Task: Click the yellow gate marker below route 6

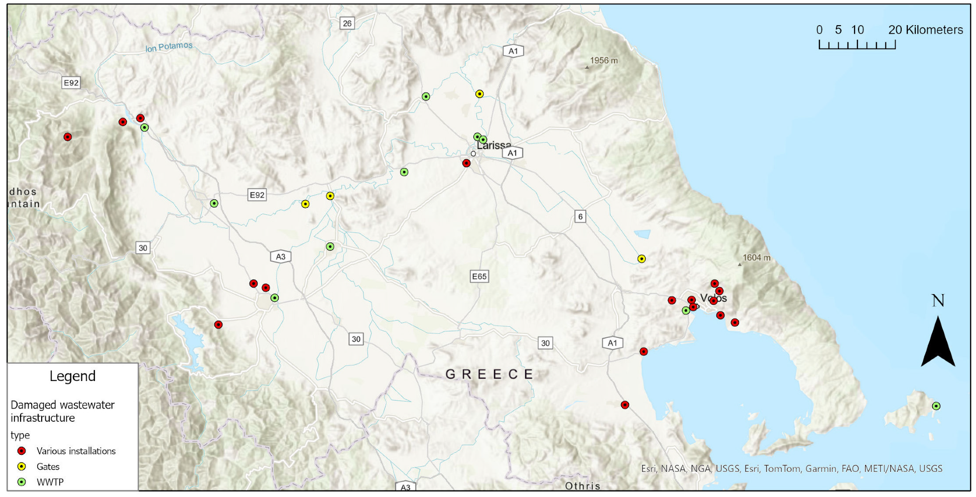Action: coord(641,259)
